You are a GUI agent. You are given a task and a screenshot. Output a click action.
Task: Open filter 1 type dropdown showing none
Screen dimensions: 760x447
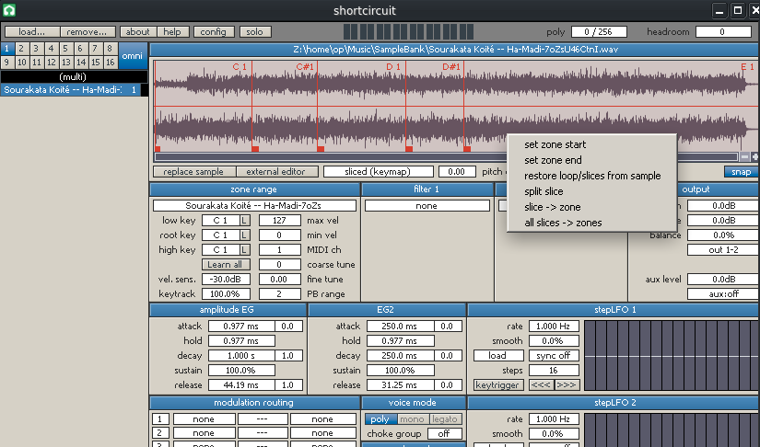coord(427,206)
